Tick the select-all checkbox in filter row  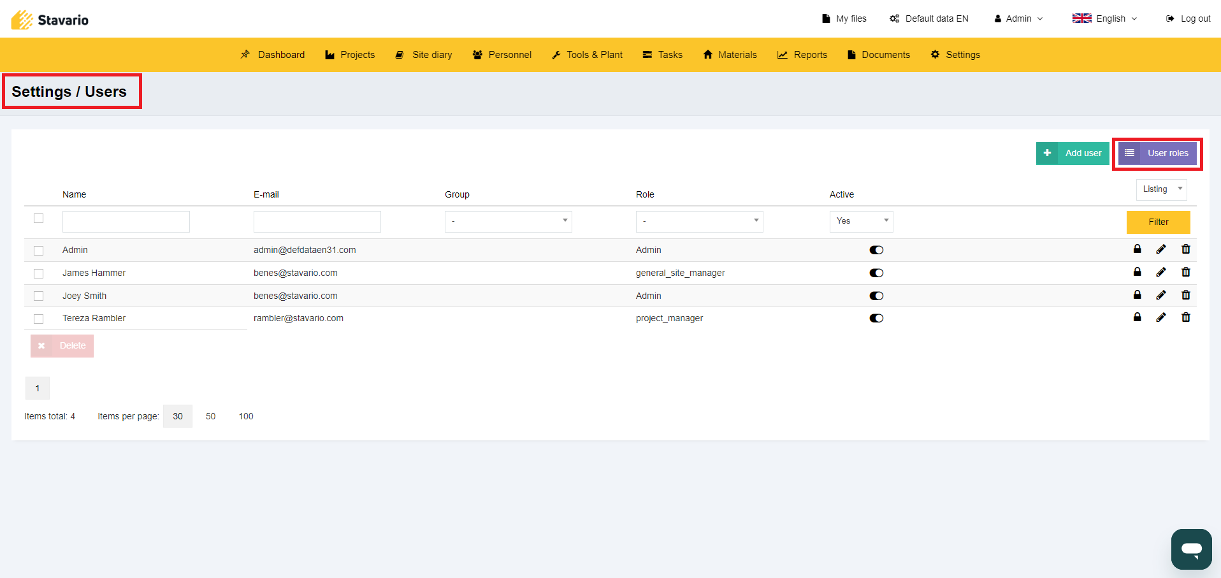tap(39, 219)
